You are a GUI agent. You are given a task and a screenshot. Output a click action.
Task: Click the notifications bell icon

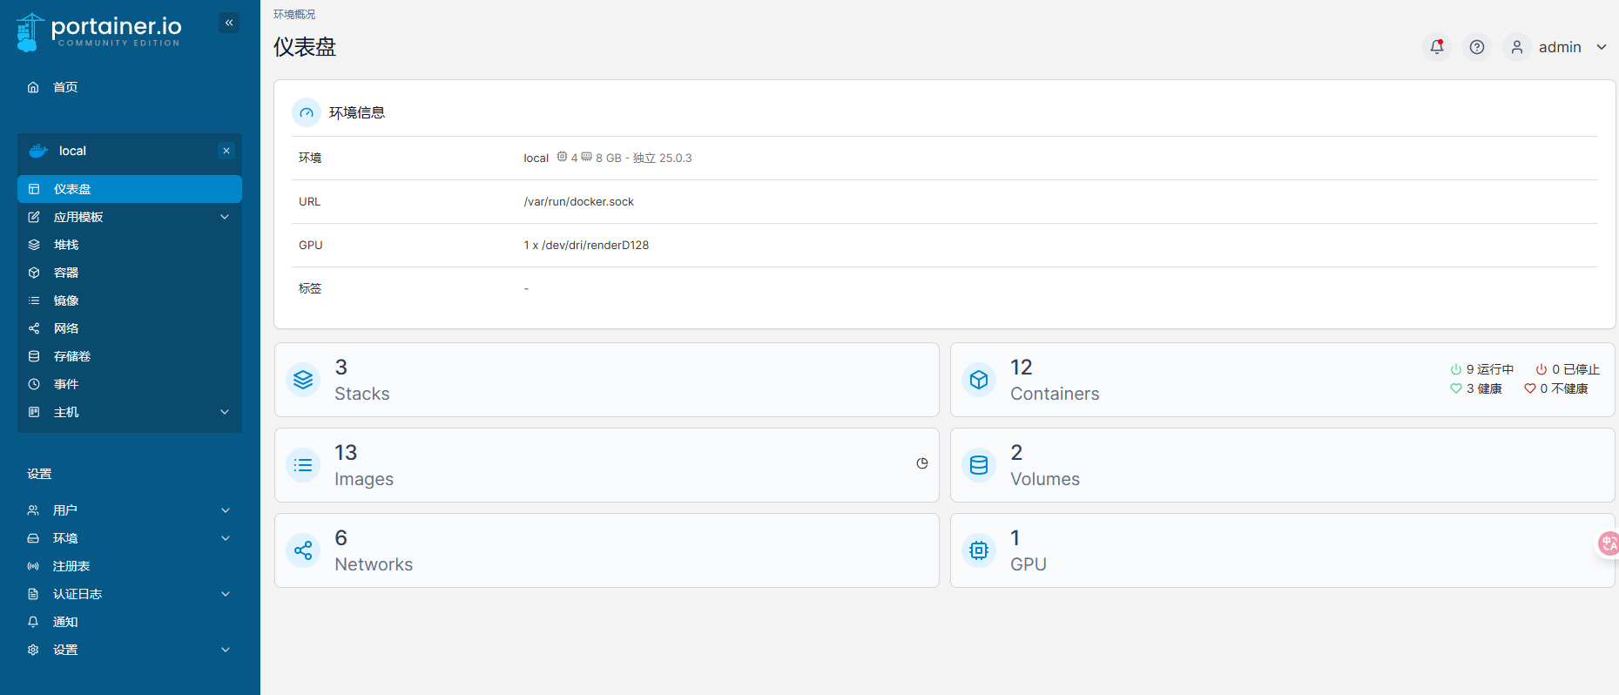(1437, 47)
